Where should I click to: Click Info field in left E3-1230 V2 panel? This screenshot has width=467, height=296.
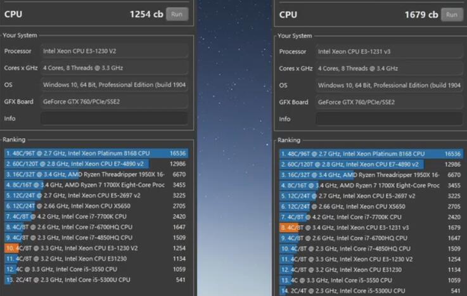114,119
